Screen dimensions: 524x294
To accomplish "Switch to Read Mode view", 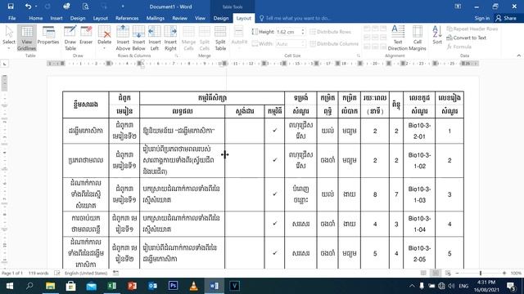I will (423, 273).
